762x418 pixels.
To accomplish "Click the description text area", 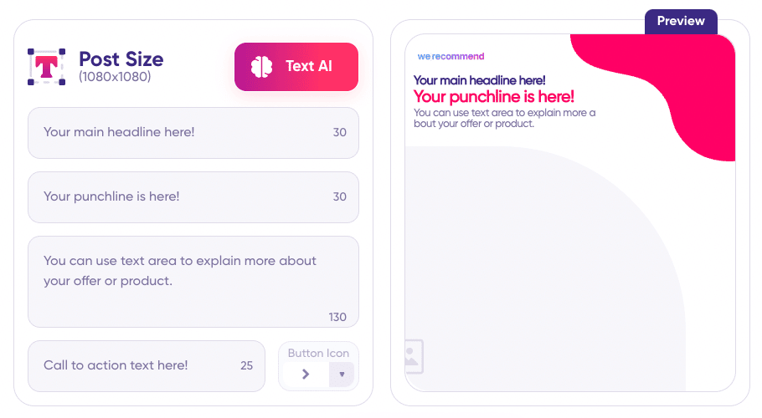I will tap(193, 282).
